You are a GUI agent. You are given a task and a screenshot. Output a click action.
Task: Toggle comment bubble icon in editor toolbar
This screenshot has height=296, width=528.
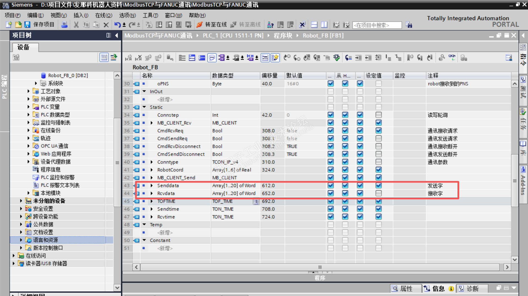pyautogui.click(x=212, y=58)
